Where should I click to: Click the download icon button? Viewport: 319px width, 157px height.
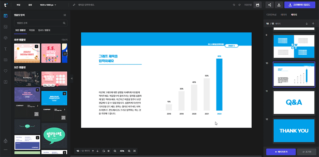coord(279,5)
